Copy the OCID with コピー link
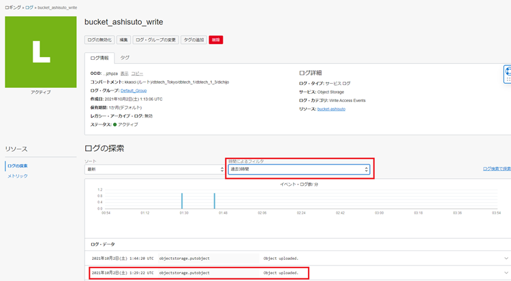The image size is (511, 281). coord(137,72)
